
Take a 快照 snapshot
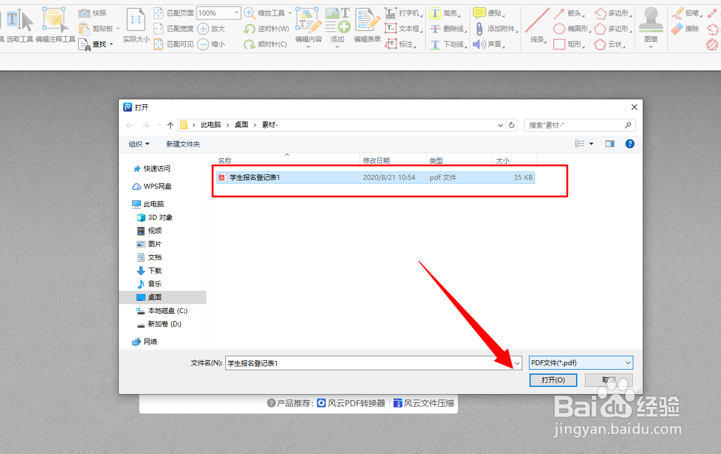[92, 13]
